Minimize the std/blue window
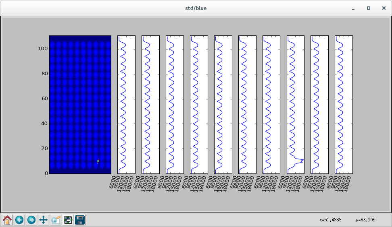The width and height of the screenshot is (392, 227). click(x=353, y=9)
